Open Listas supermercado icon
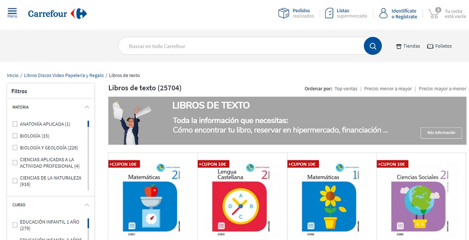Image resolution: width=469 pixels, height=240 pixels. pos(329,13)
